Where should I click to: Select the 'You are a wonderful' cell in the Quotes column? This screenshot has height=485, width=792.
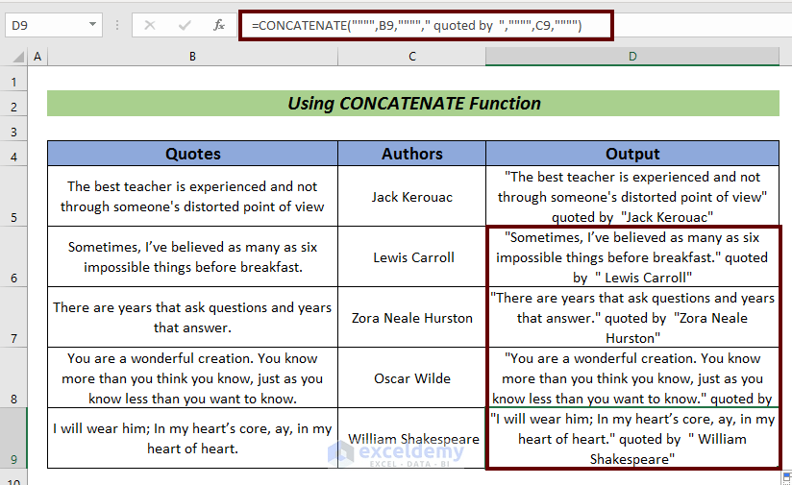(192, 378)
